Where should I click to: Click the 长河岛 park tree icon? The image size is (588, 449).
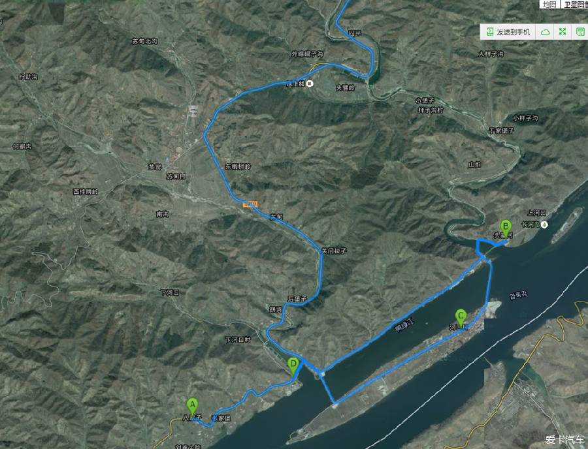click(544, 225)
